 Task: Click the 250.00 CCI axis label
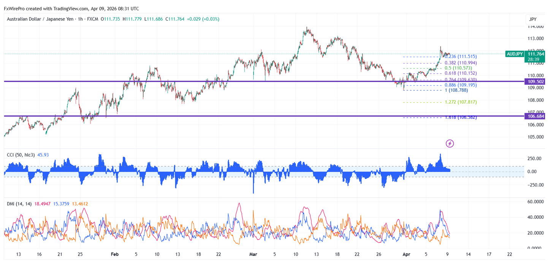click(534, 159)
